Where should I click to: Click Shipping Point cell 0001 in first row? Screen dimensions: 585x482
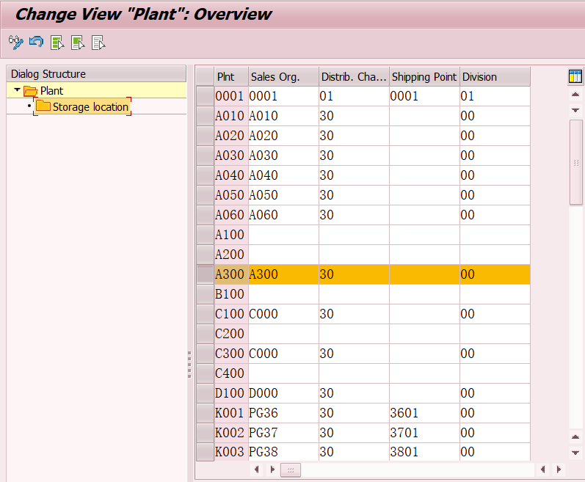(x=424, y=96)
